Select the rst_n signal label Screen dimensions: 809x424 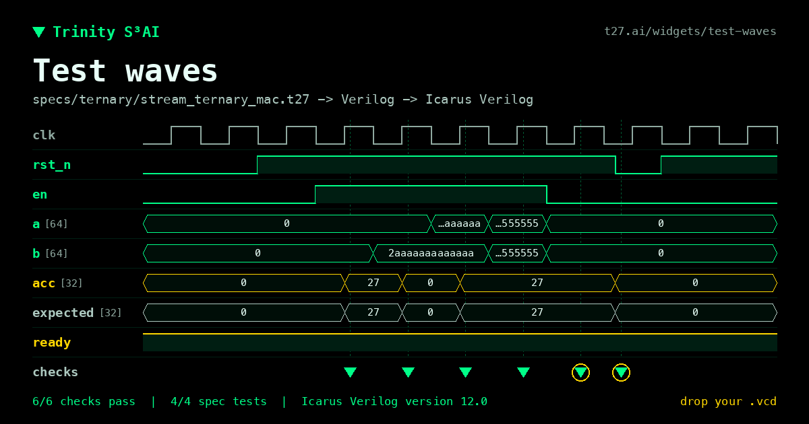(52, 165)
